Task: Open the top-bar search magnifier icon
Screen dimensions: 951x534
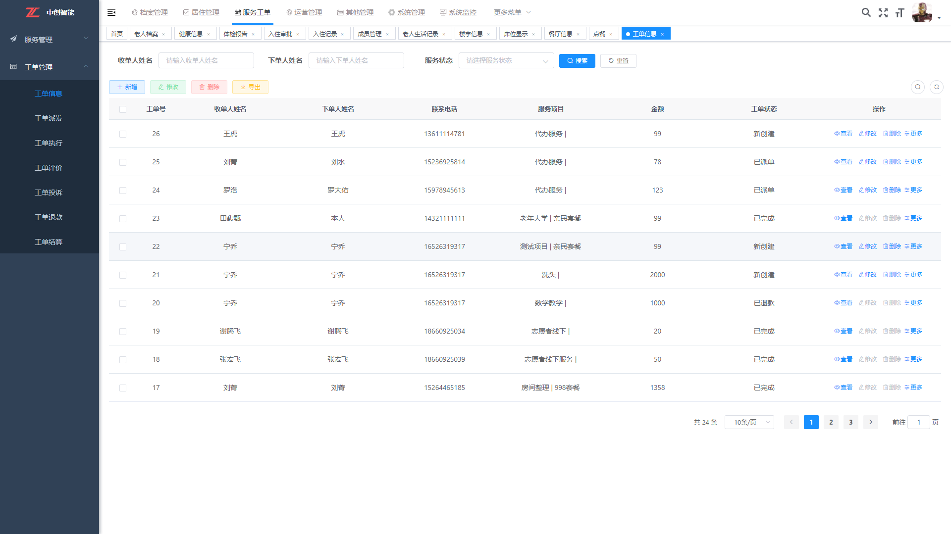Action: point(866,12)
